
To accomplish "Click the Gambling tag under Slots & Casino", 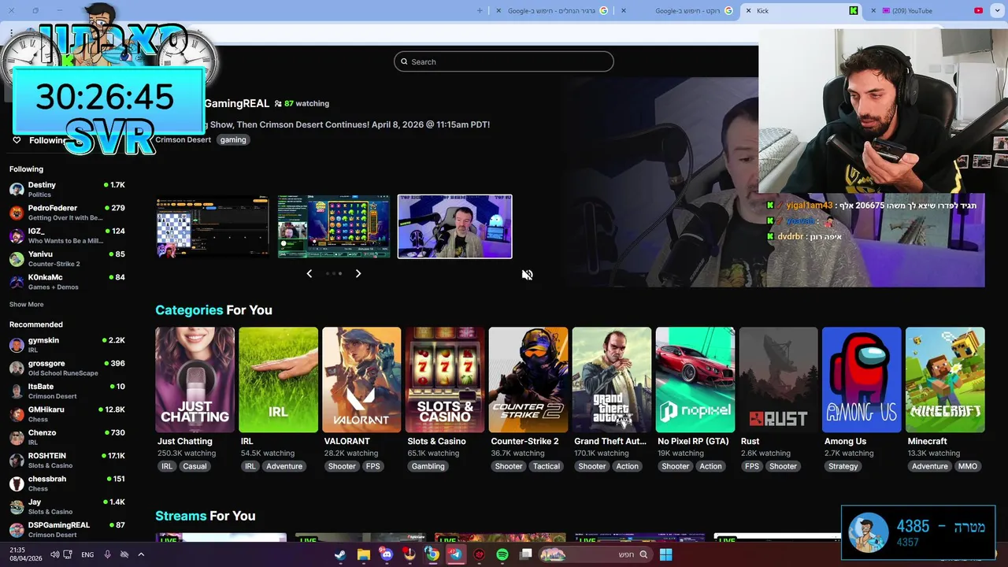I will [x=428, y=466].
